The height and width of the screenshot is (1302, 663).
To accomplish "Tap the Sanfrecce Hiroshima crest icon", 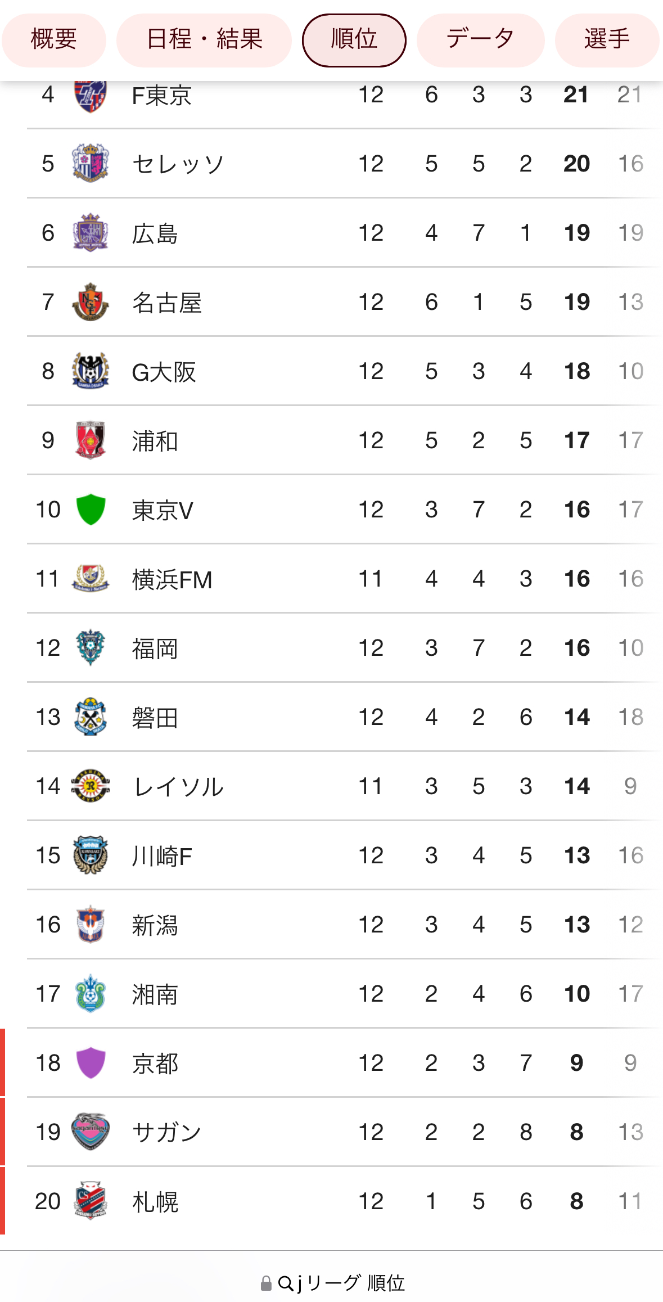I will (90, 232).
